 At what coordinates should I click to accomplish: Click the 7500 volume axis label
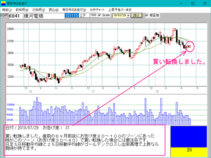pos(10,110)
